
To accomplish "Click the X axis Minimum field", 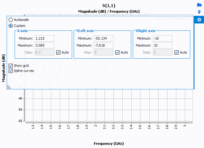I will (44, 38).
